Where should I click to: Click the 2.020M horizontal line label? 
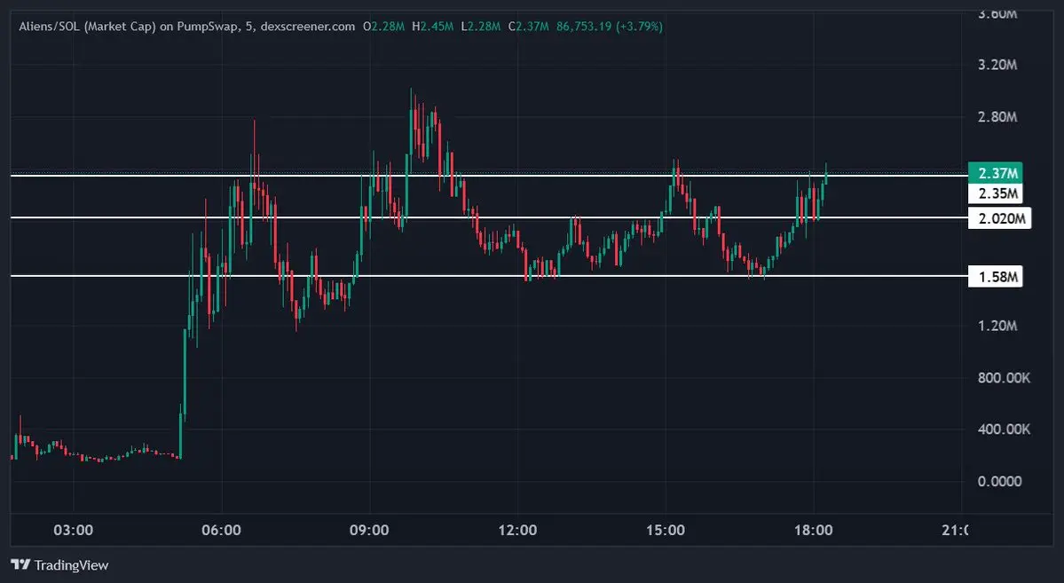(999, 218)
